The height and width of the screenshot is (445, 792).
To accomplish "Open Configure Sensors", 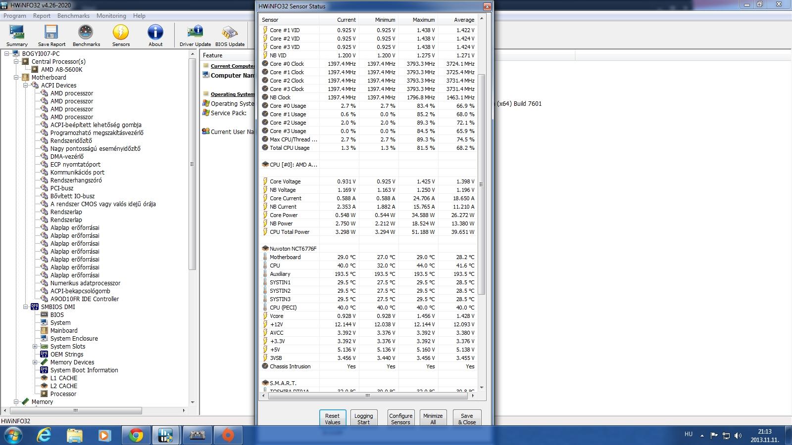I will coord(400,418).
